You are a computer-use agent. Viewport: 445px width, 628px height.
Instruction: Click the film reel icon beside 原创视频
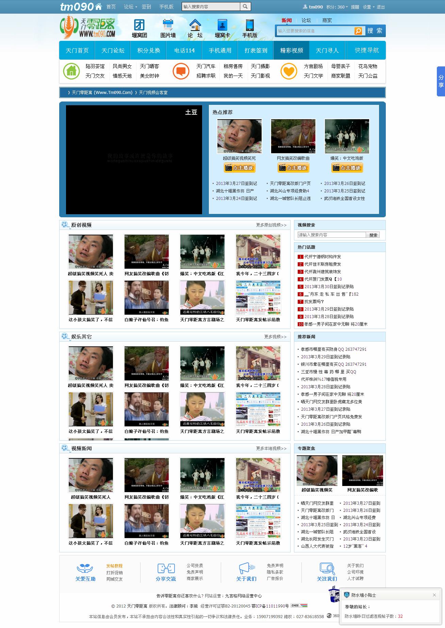tap(65, 225)
